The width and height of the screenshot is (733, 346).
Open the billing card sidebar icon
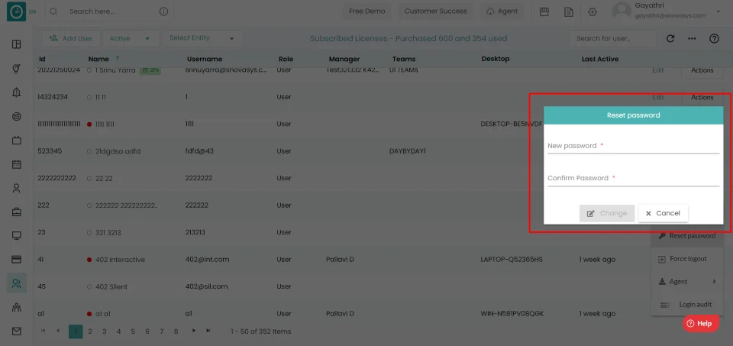click(x=16, y=259)
